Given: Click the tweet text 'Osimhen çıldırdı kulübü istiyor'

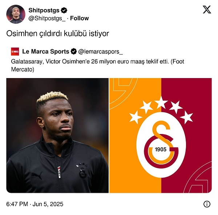Looking at the screenshot, I should click(x=58, y=33).
